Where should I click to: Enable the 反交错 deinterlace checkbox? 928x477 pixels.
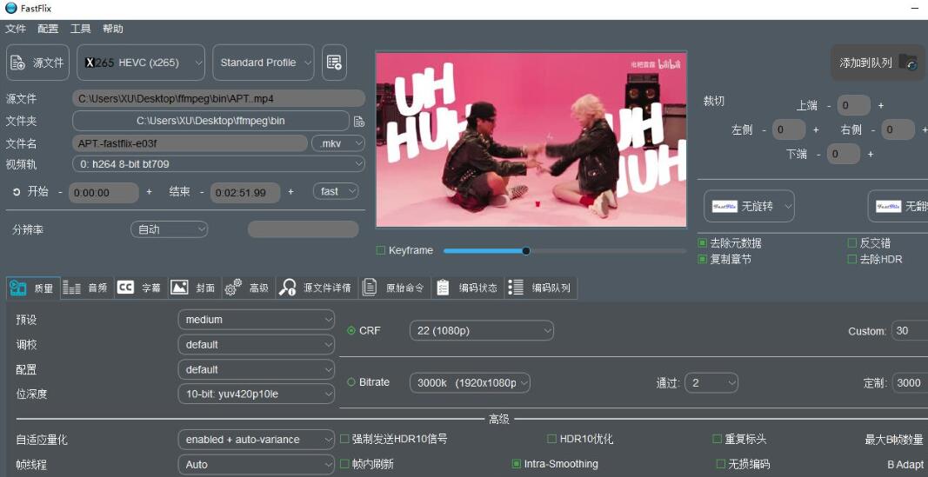[852, 243]
